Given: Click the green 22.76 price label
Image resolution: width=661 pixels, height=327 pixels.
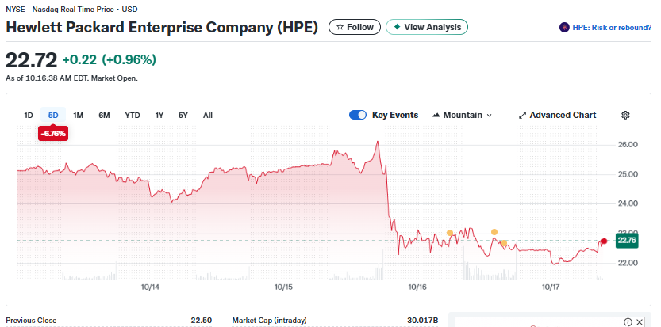Looking at the screenshot, I should [x=626, y=241].
